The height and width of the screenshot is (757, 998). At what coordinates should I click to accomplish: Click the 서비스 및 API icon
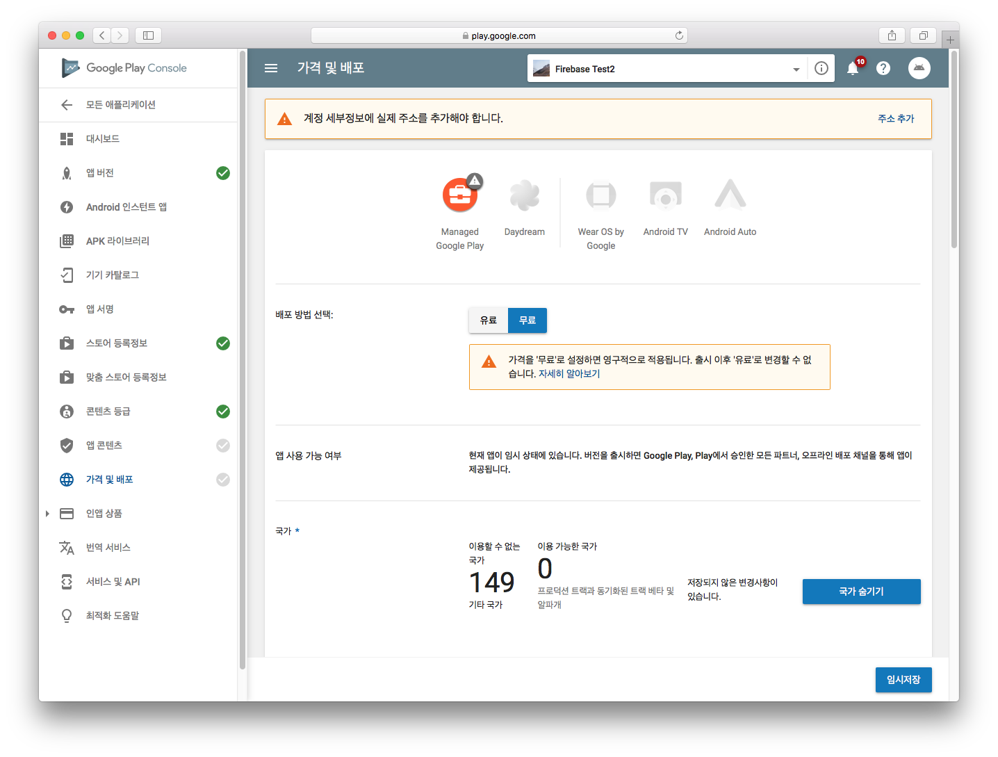67,582
